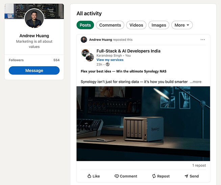Click the Message button
This screenshot has height=185, width=221.
coord(34,70)
